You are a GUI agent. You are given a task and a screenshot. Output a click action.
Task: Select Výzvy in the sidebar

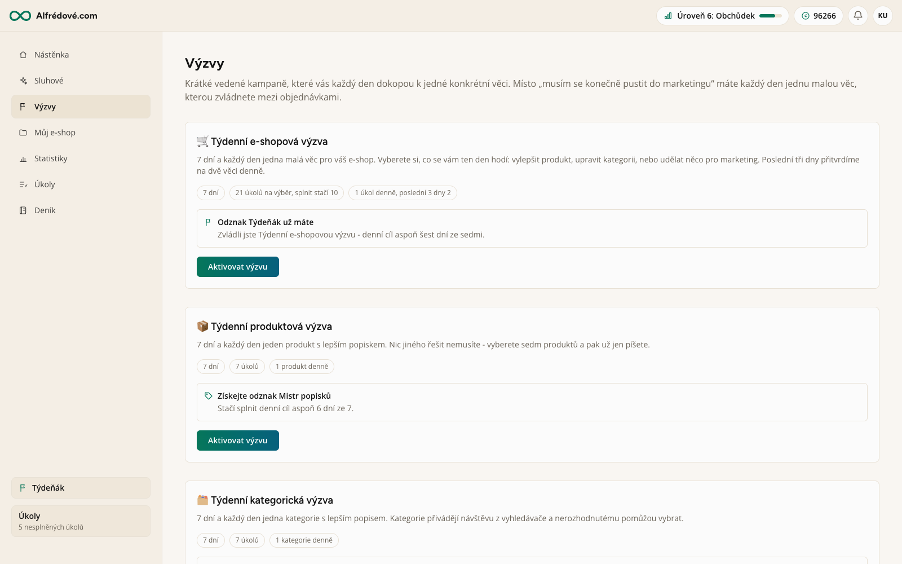click(81, 107)
